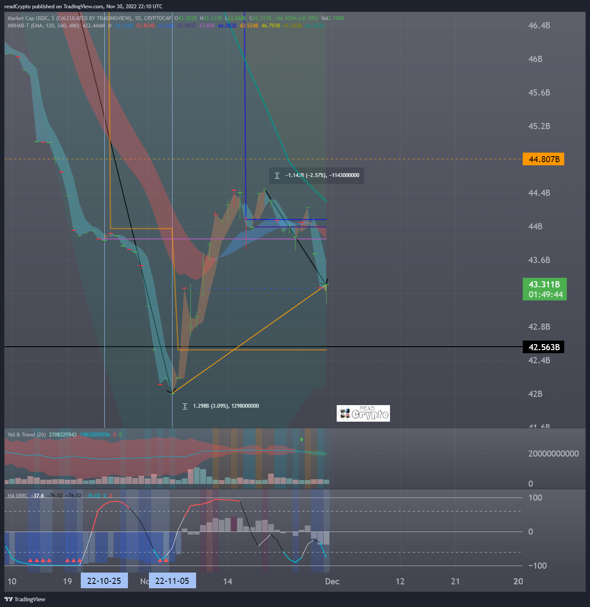590x607 pixels.
Task: Click the 44.082B blue value in MRHAB-T legend
Action: (227, 26)
